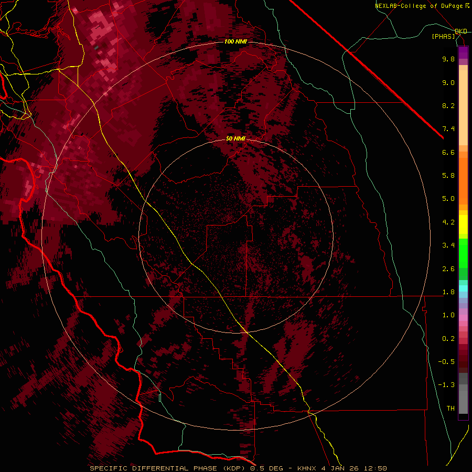This screenshot has height=472, width=472.
Task: Click the 4 JAN 26 12:50 timestamp
Action: tap(354, 468)
